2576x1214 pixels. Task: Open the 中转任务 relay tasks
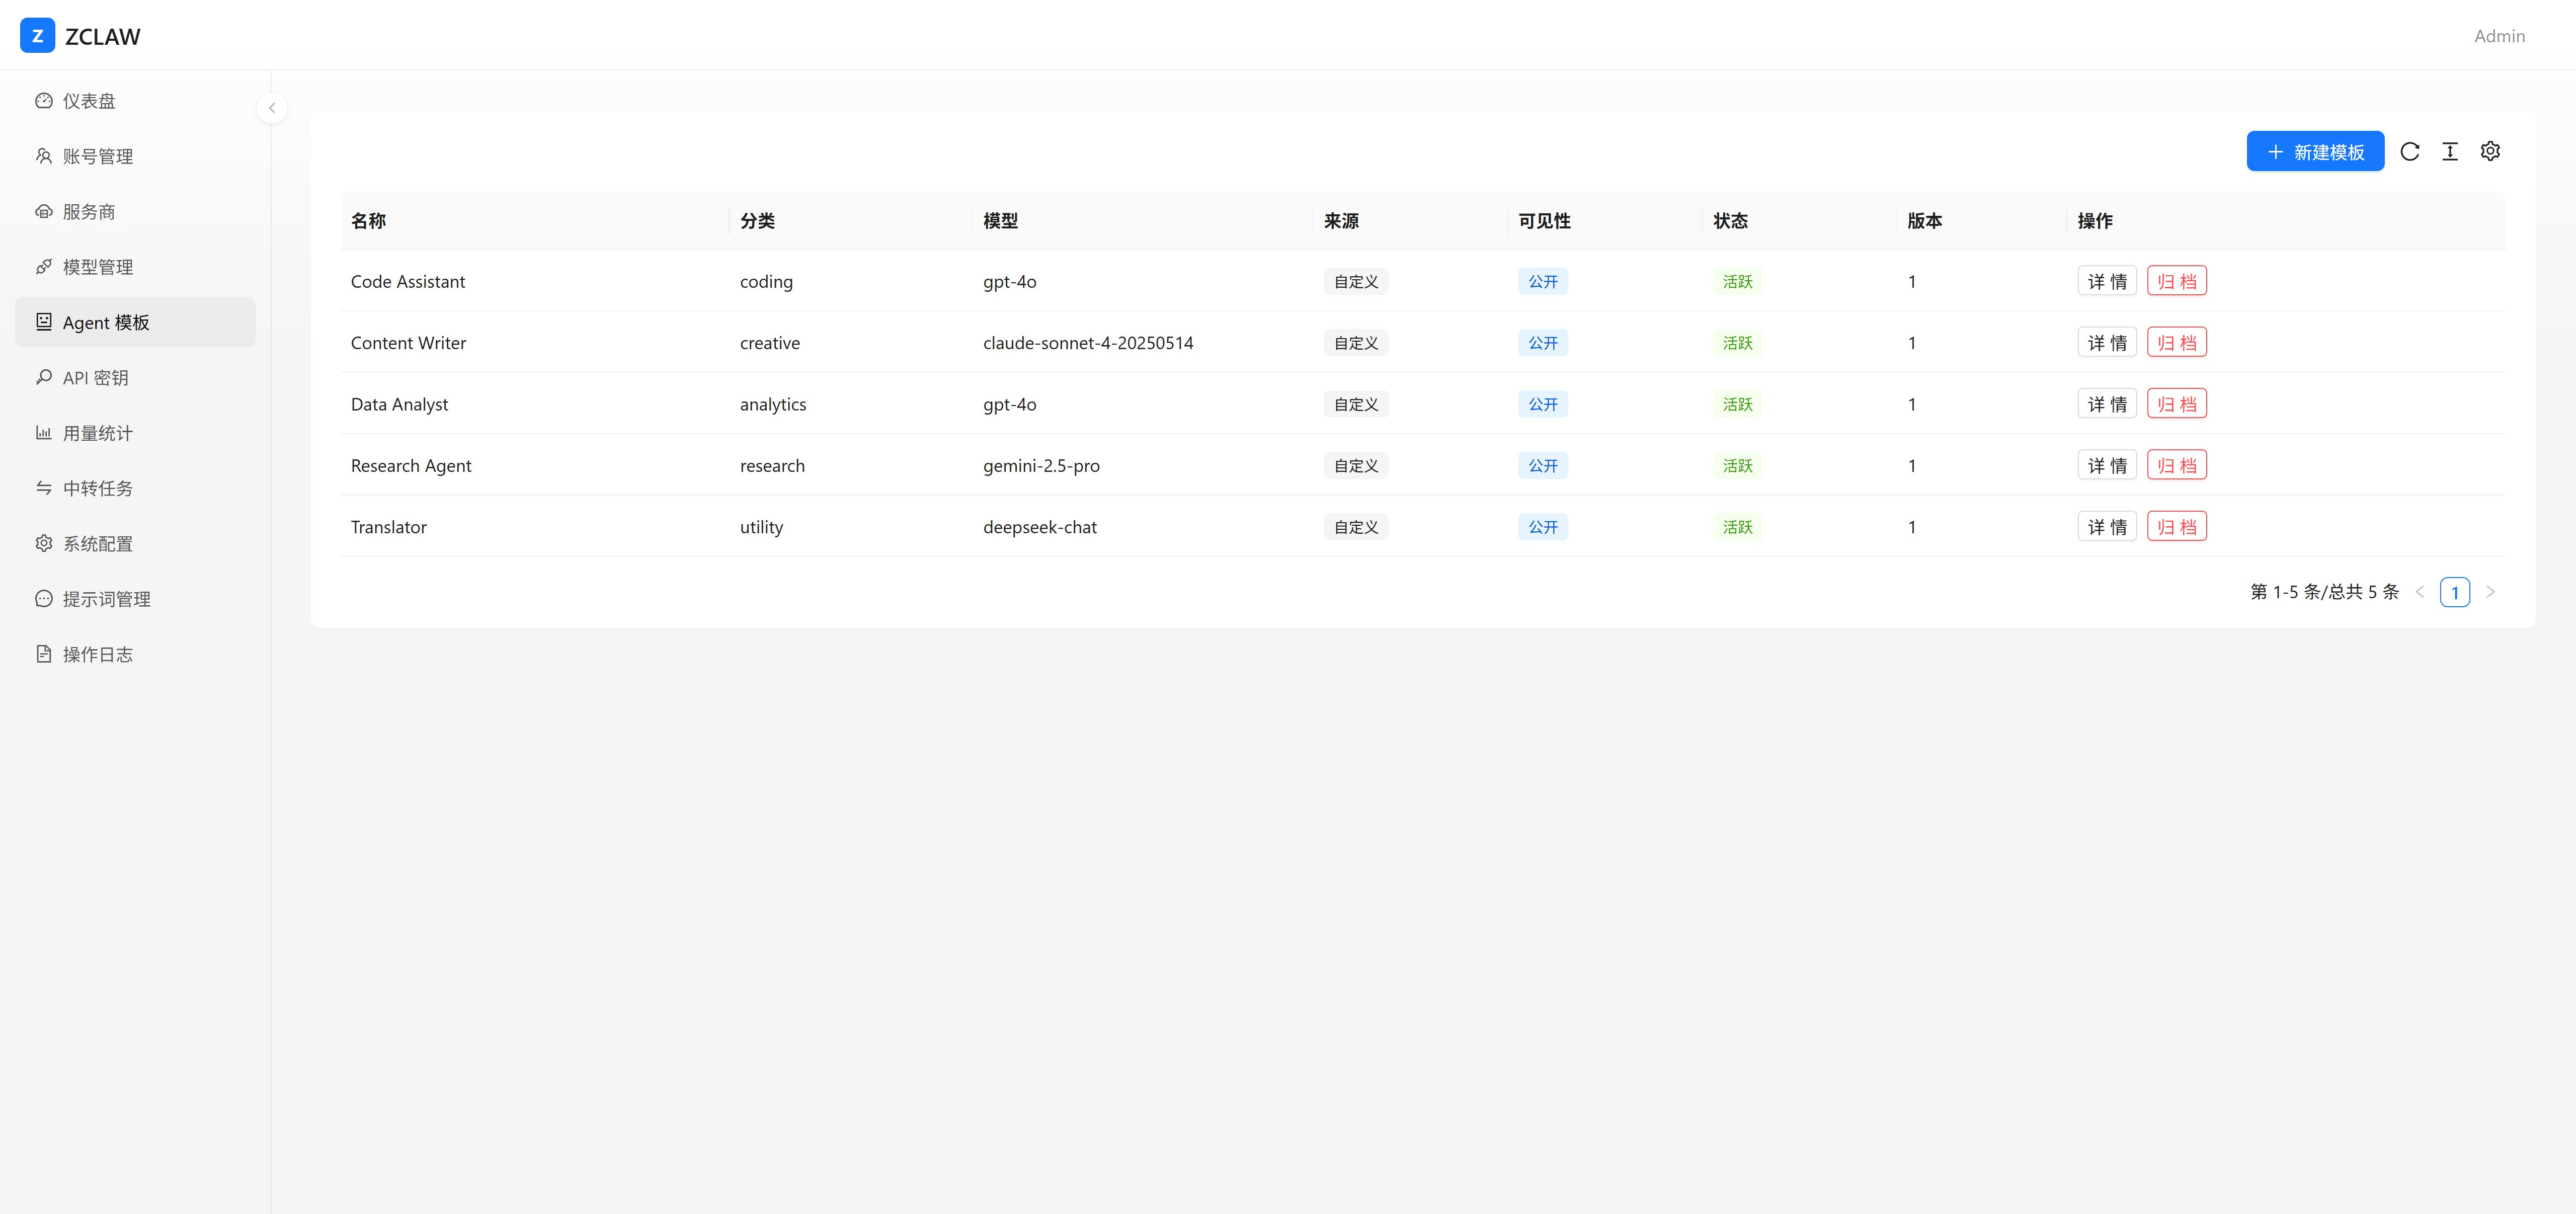[x=97, y=488]
